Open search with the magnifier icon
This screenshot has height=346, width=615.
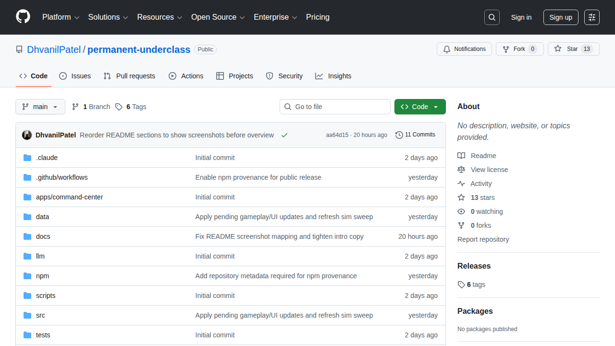pyautogui.click(x=492, y=17)
